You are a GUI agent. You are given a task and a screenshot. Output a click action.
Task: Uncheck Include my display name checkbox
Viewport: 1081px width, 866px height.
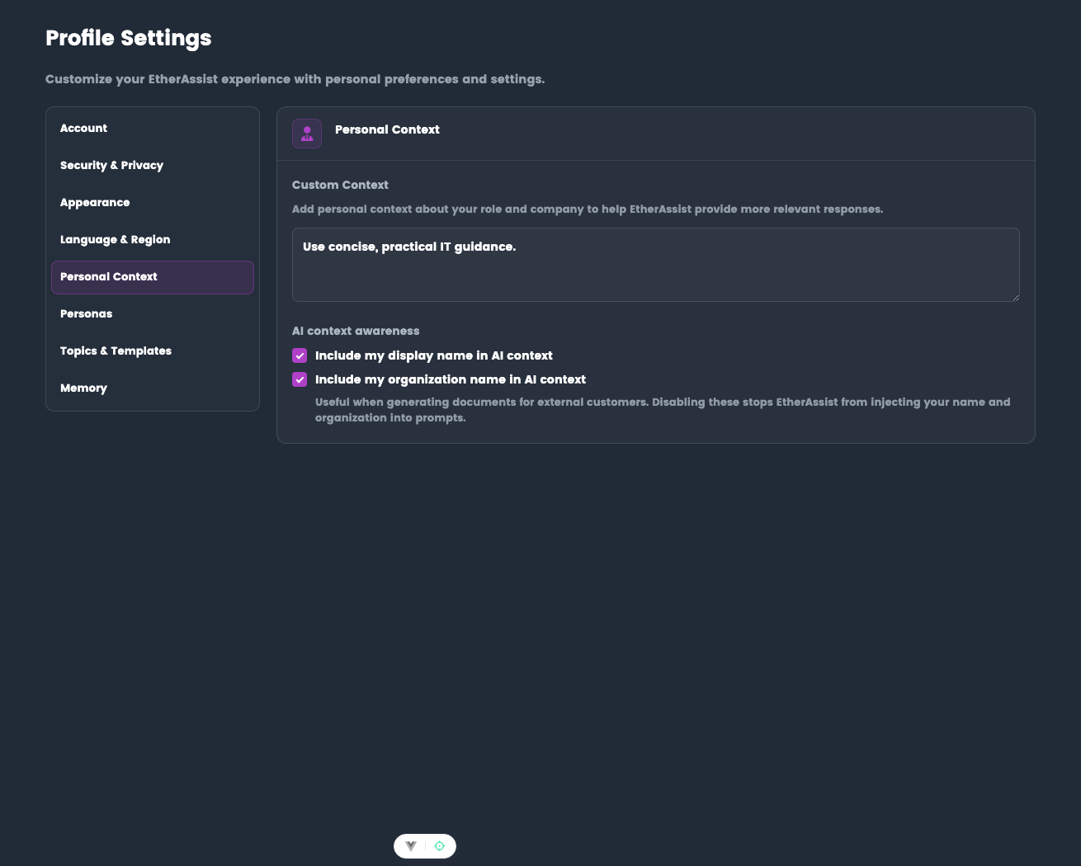[300, 356]
